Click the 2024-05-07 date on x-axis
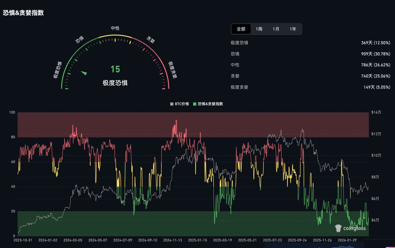Screen dimensions: 395x248 point(98,240)
